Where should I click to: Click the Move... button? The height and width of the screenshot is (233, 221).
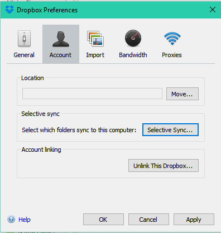[182, 94]
